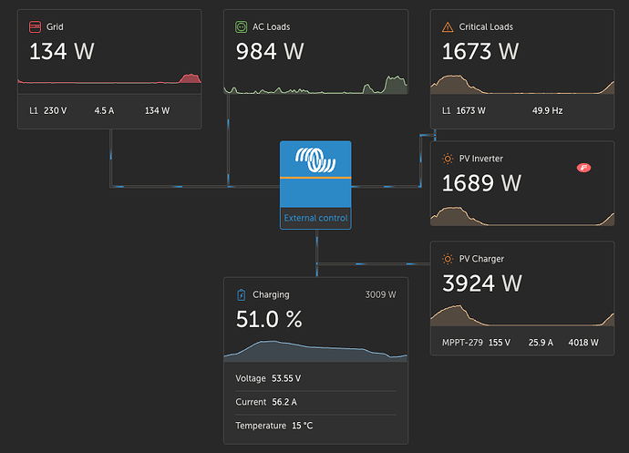Click the 3009 W charging power value
Screen dimensions: 629x453
pos(380,294)
